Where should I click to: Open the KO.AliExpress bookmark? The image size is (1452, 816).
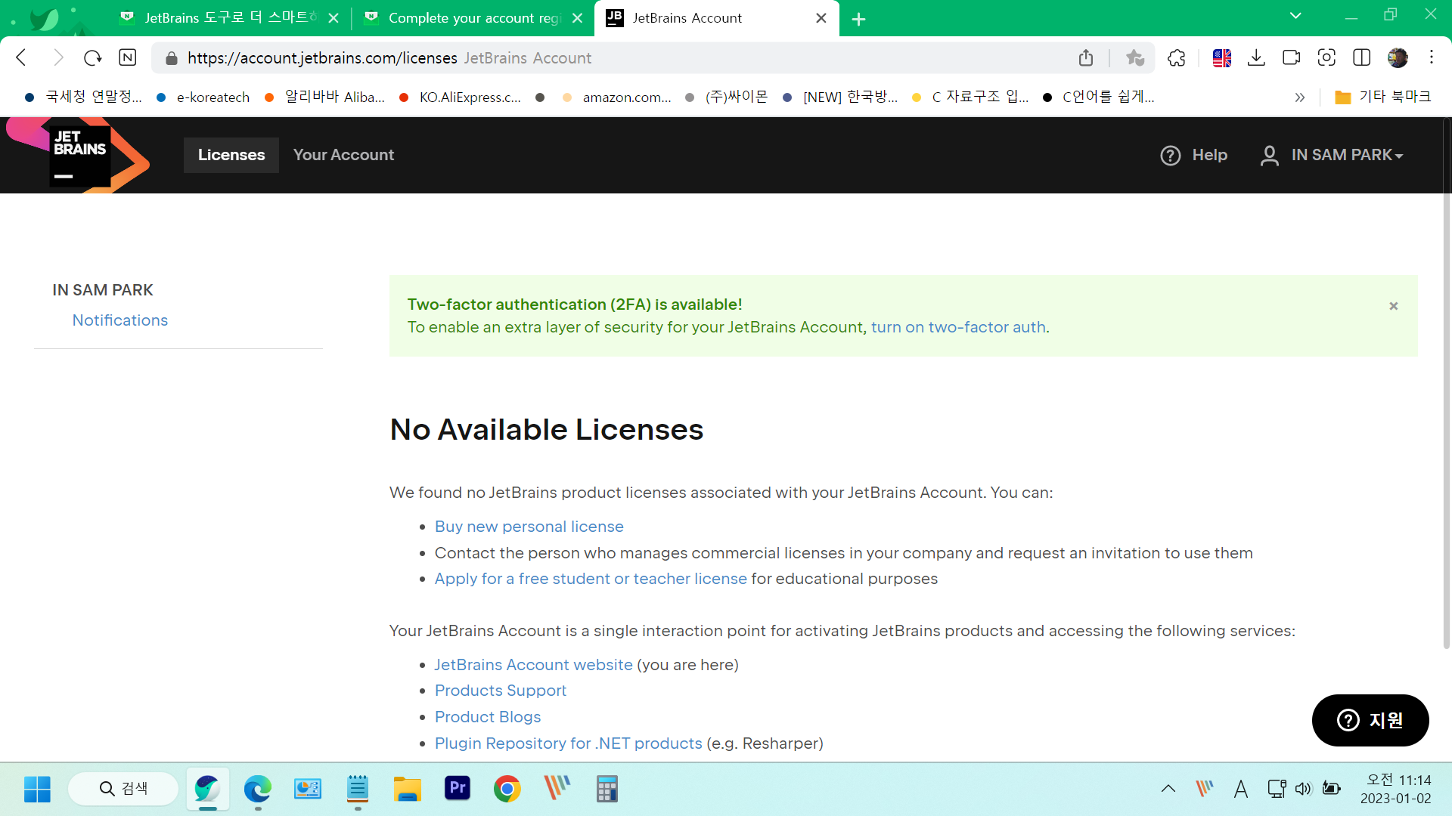pyautogui.click(x=460, y=97)
